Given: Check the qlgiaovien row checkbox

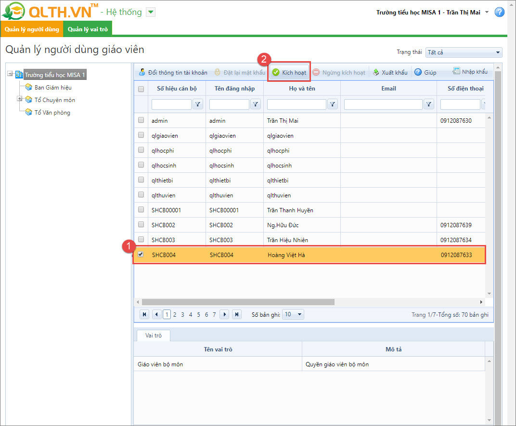Looking at the screenshot, I should coord(141,135).
